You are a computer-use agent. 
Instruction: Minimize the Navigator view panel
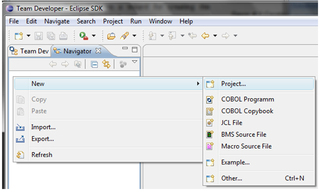click(x=125, y=48)
